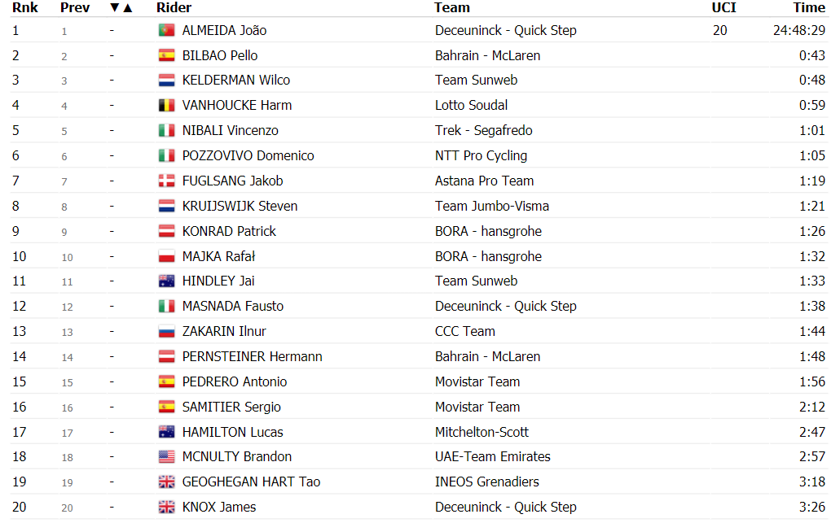Open the INEOS Grenadiers team link
This screenshot has width=840, height=523.
487,482
